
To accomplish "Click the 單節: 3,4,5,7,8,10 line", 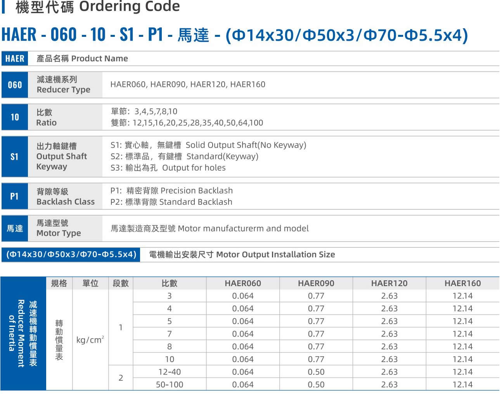I will (144, 112).
